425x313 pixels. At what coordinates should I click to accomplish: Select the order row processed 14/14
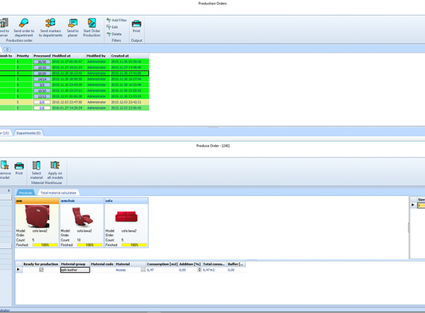click(x=75, y=79)
